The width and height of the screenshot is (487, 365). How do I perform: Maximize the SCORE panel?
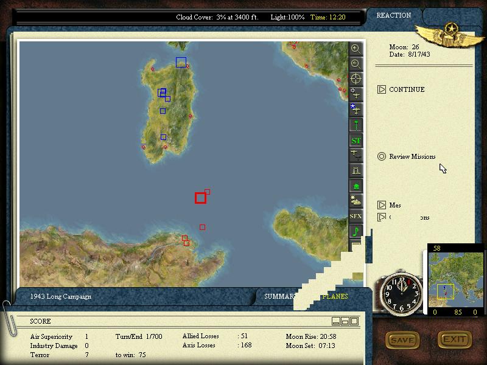click(x=354, y=321)
